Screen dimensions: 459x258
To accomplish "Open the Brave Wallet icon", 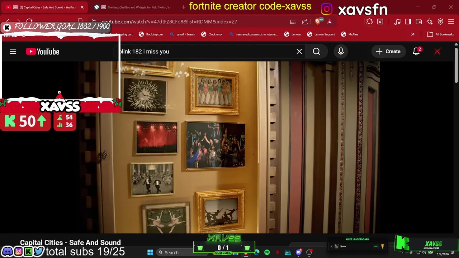I will click(419, 21).
